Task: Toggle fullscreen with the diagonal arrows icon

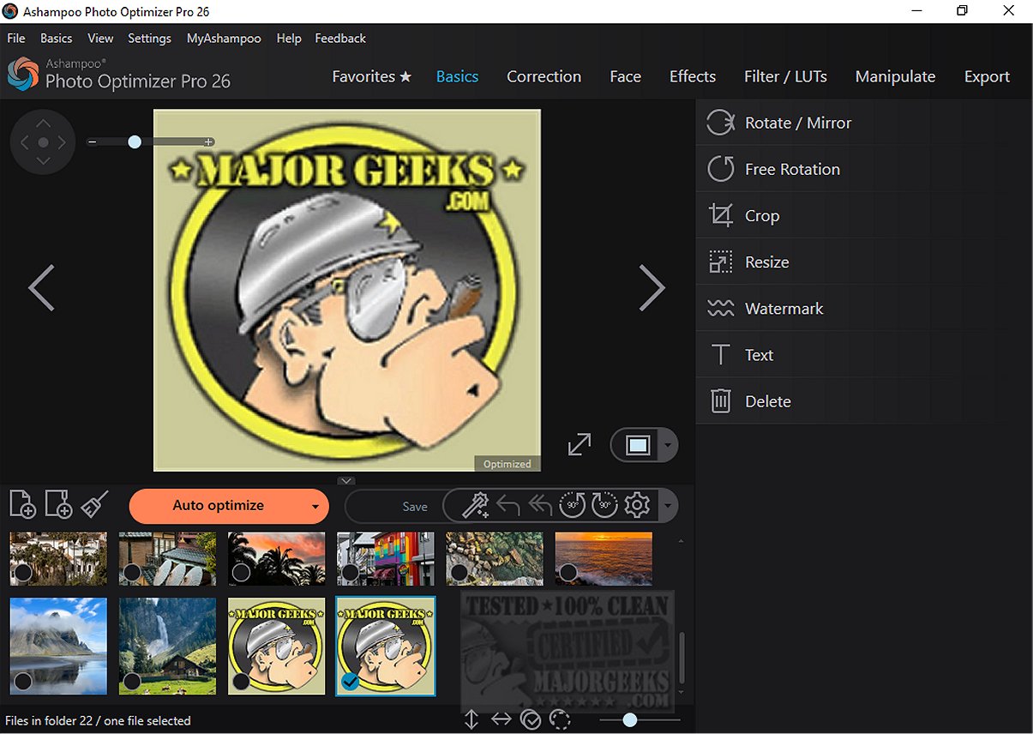Action: [x=580, y=444]
